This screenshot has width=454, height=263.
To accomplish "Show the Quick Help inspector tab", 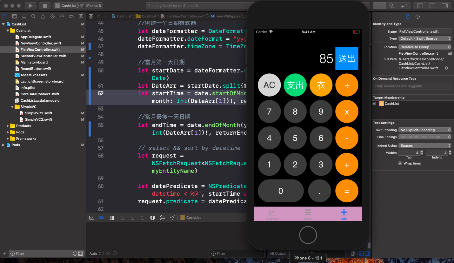I will (x=418, y=17).
